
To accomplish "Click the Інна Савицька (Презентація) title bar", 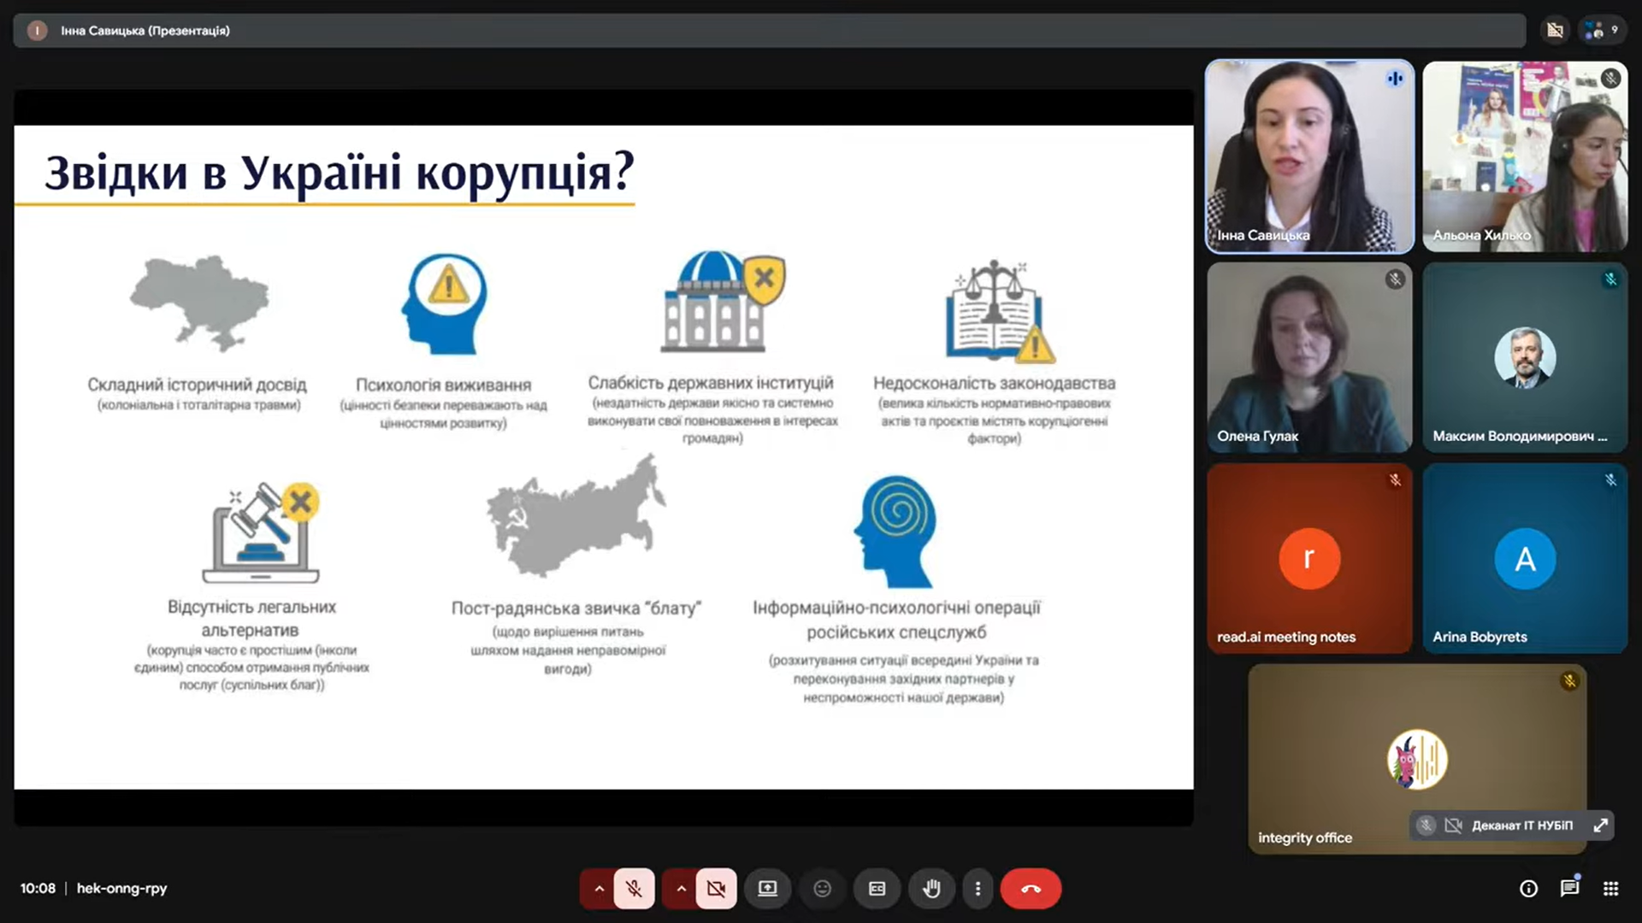I will pos(145,31).
